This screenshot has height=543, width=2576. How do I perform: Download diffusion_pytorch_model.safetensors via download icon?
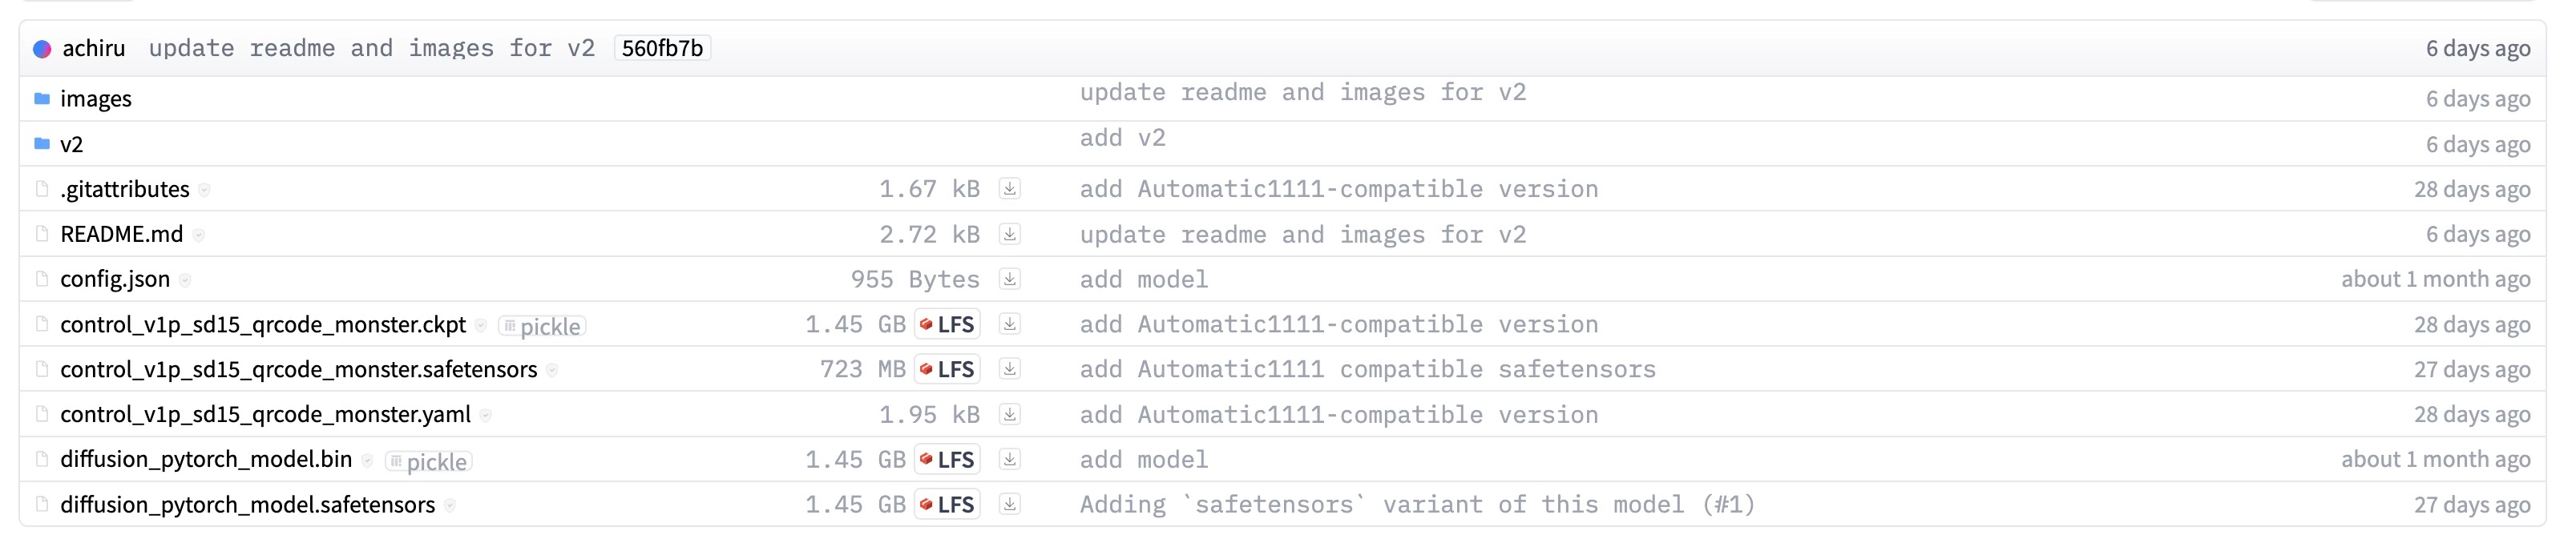point(1009,504)
